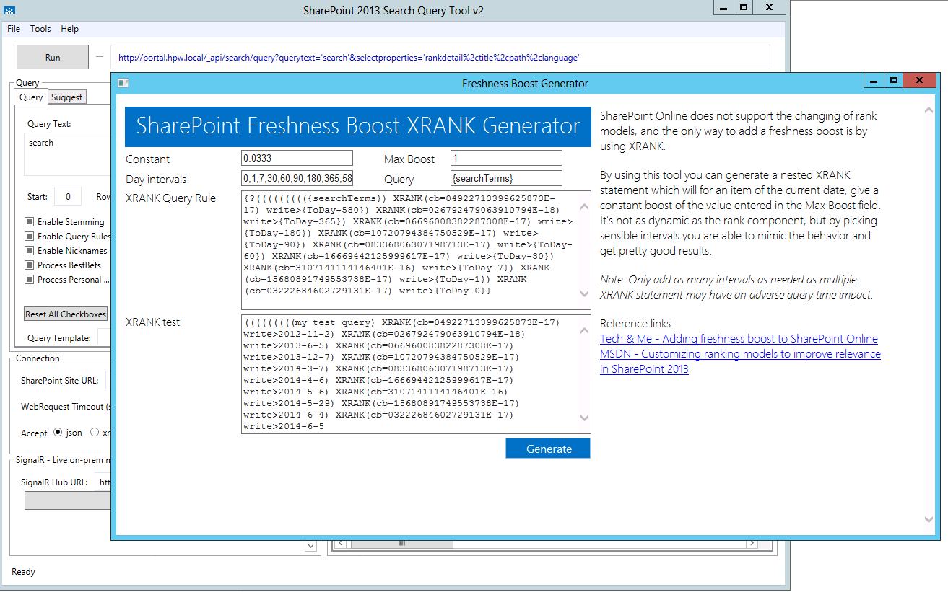Screen dimensions: 948x592
Task: Click the Freshness Boost Generator window icon
Action: [123, 83]
